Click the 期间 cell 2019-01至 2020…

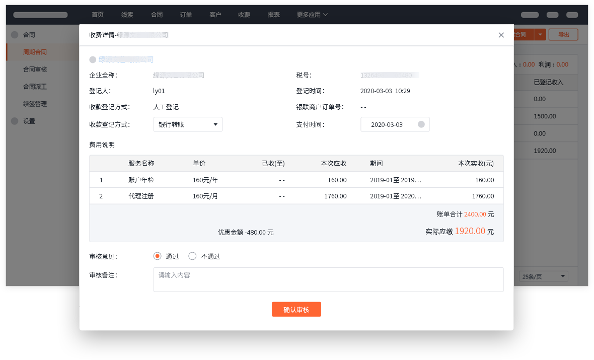click(x=396, y=196)
